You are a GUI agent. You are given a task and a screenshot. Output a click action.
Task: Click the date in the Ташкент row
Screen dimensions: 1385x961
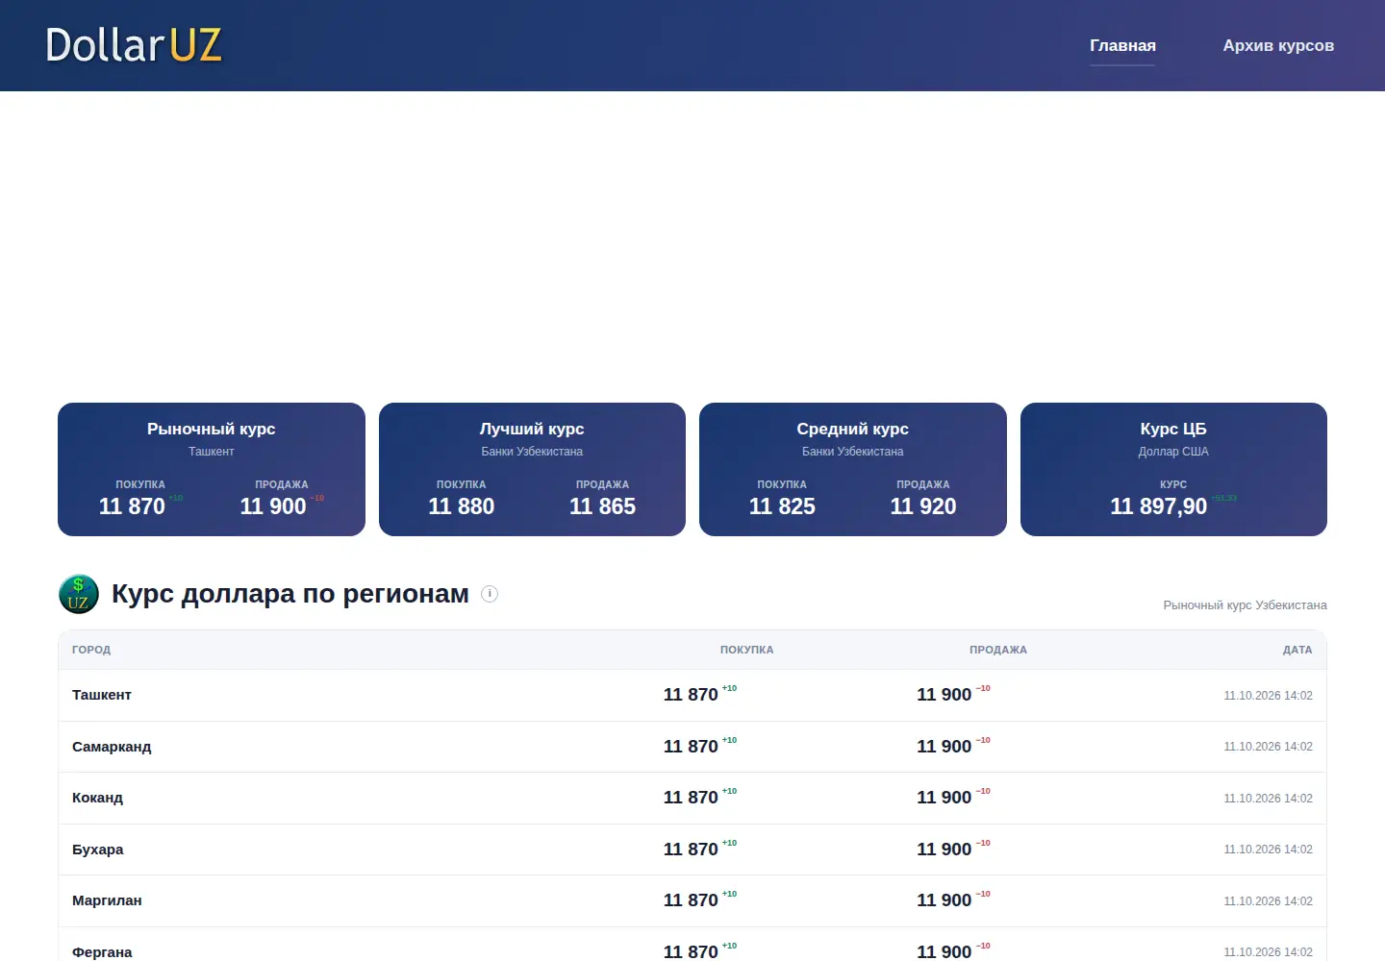pos(1268,696)
